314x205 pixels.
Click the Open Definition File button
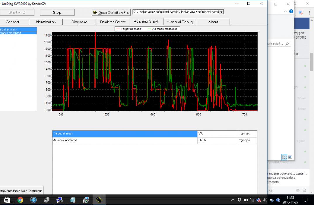point(111,13)
